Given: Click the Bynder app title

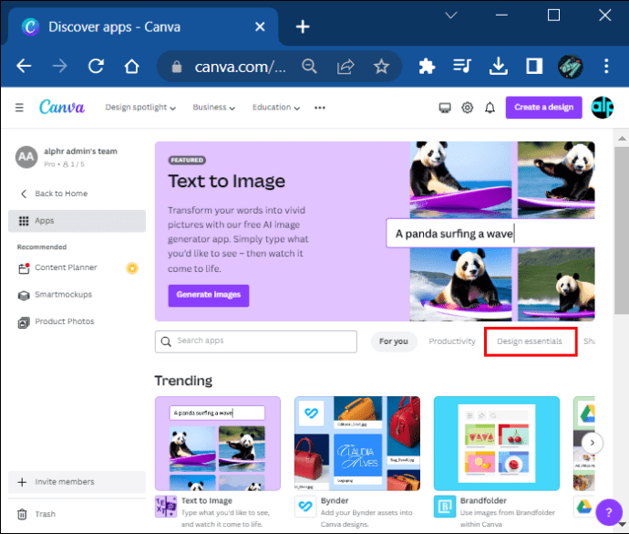Looking at the screenshot, I should pos(335,500).
